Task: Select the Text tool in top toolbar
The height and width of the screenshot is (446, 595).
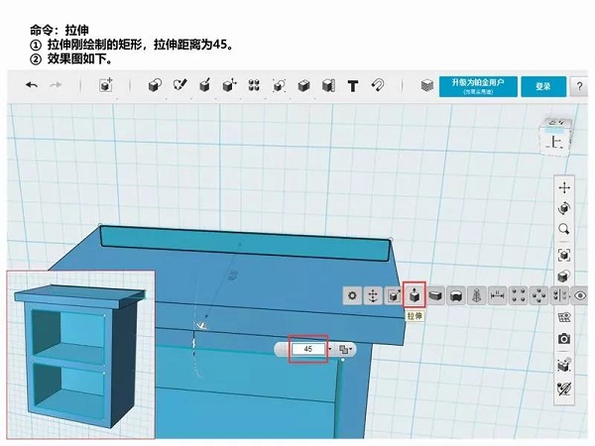Action: point(352,86)
